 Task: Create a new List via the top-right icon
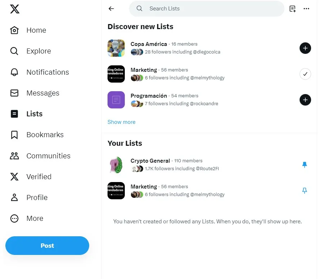coord(292,9)
